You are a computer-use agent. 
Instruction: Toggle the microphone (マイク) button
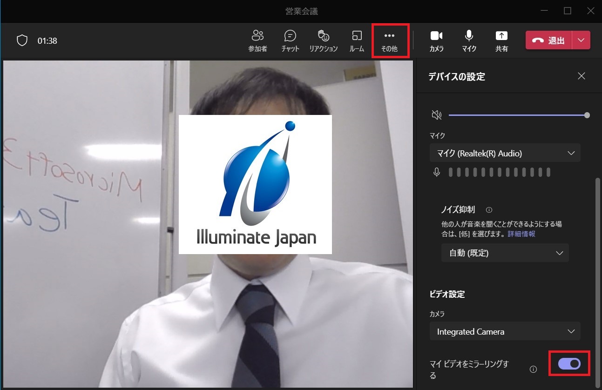click(x=469, y=40)
